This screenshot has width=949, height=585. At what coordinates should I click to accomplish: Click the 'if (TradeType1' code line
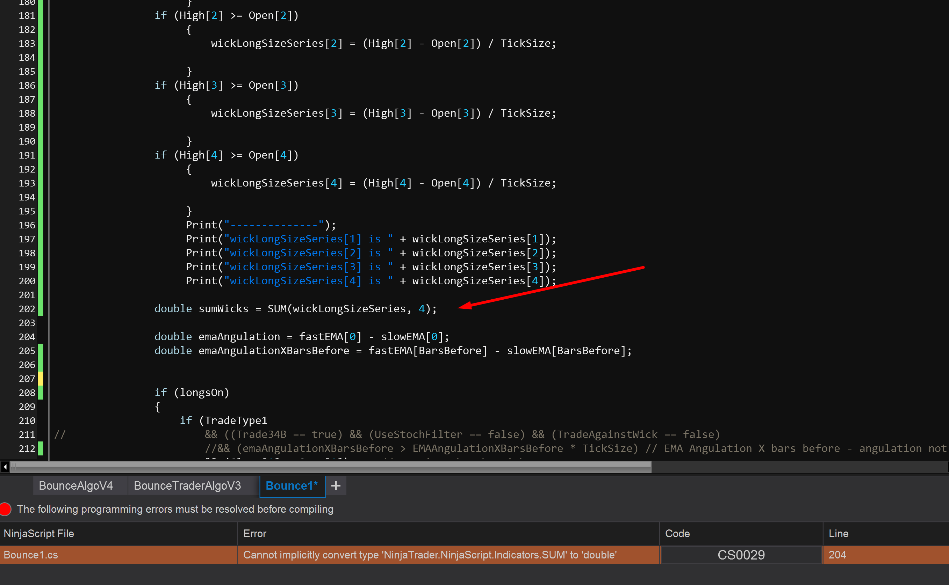click(x=223, y=420)
